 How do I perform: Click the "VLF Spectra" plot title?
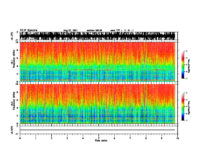pyautogui.click(x=29, y=30)
